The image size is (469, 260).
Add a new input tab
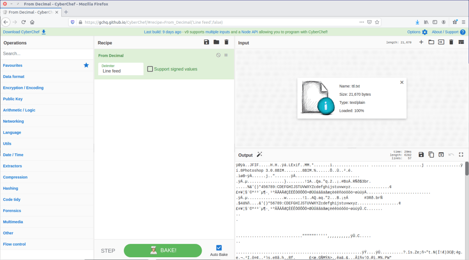421,43
